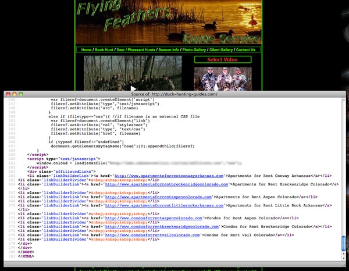This screenshot has height=271, width=349.
Task: Click the source window vertical scrollbar thumb
Action: click(x=344, y=243)
